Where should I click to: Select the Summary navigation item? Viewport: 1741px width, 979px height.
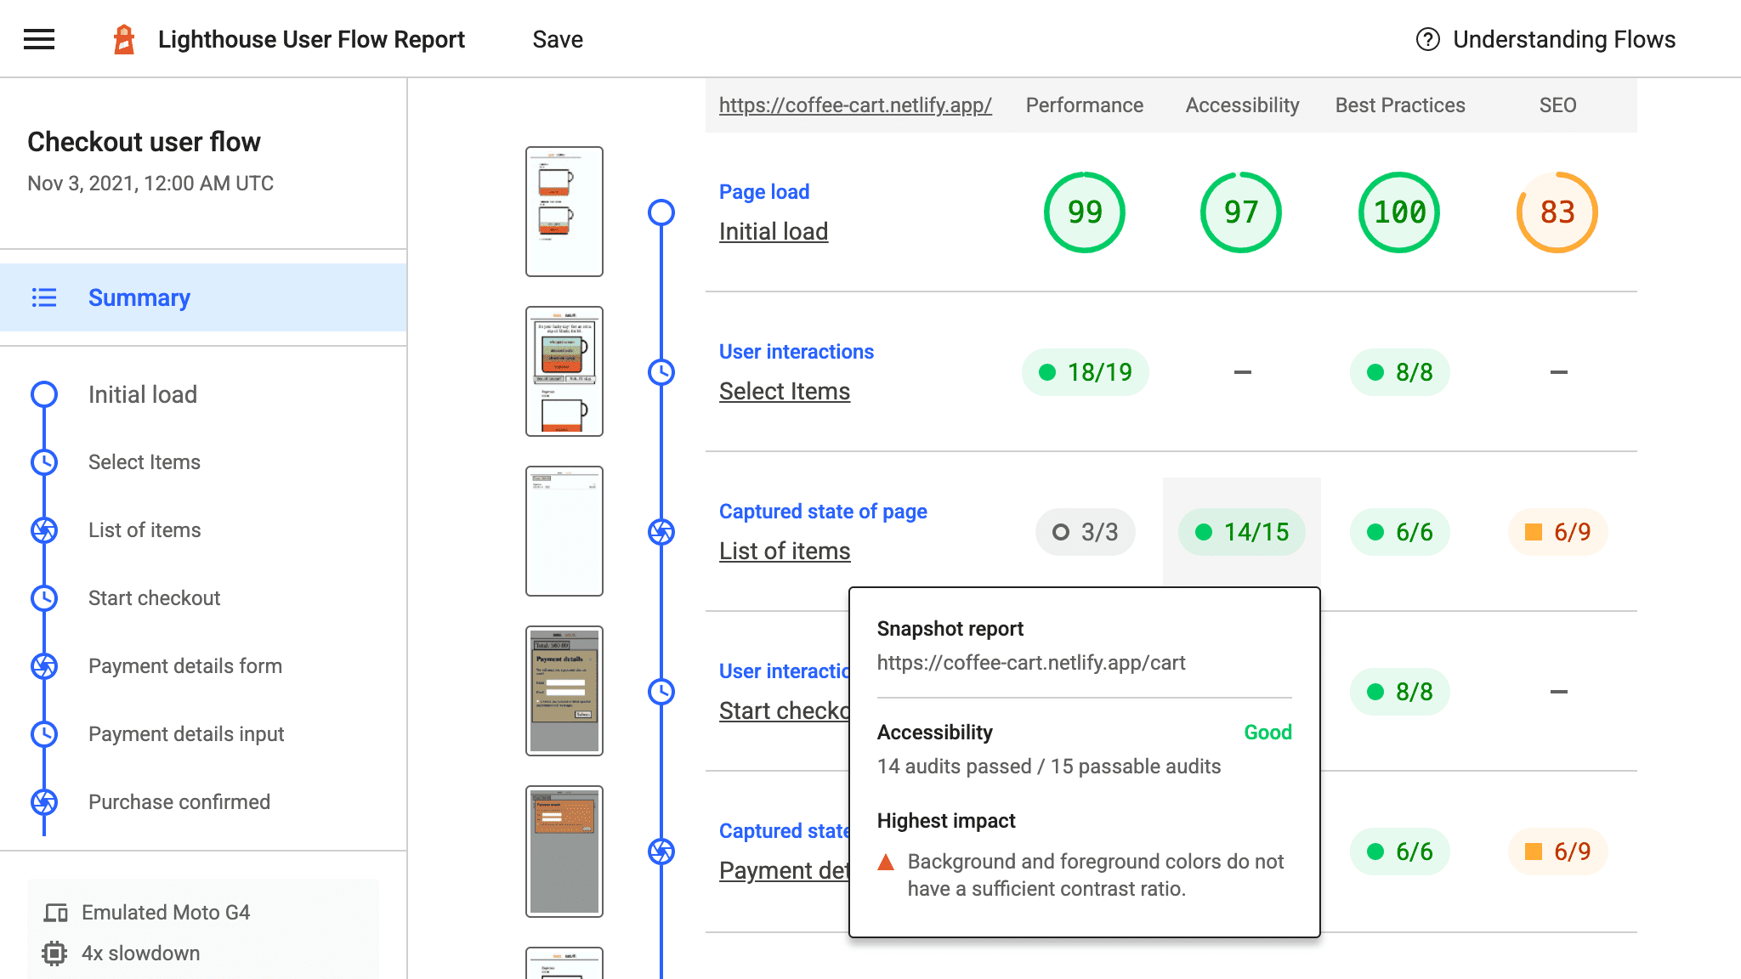139,297
